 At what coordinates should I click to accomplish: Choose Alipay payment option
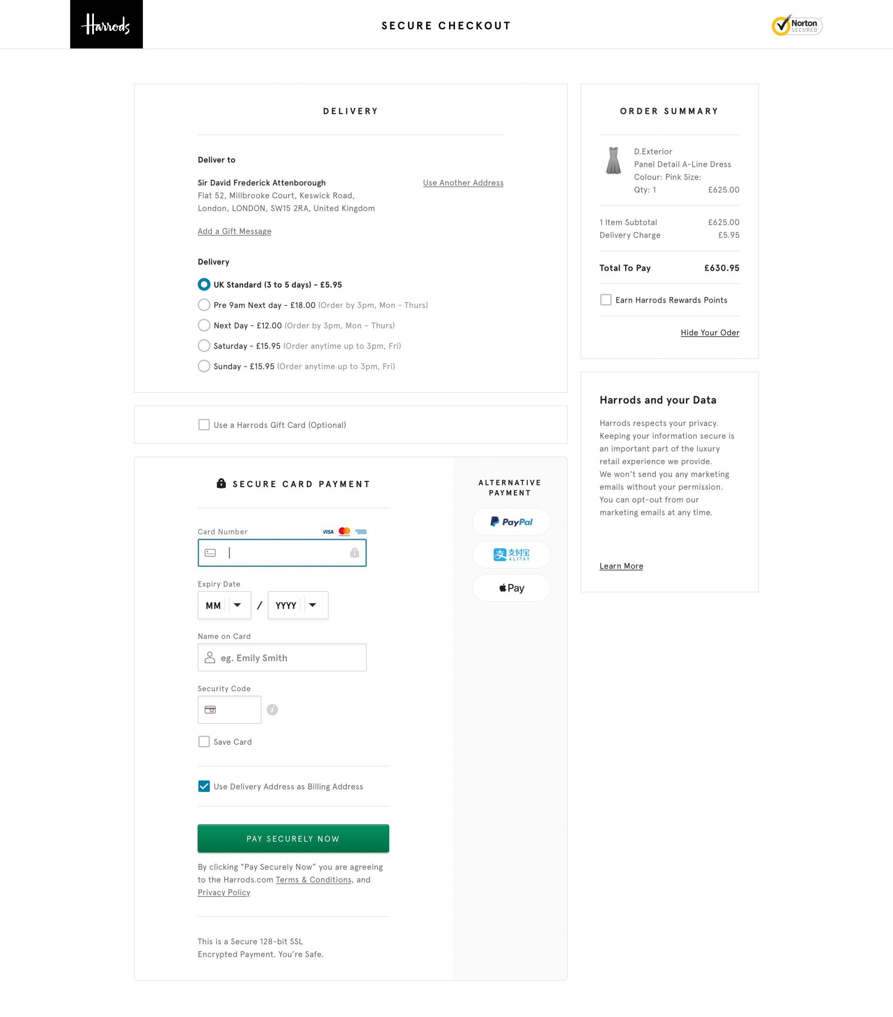511,554
